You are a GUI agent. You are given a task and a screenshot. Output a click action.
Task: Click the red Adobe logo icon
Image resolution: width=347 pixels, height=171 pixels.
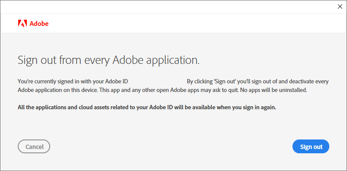[22, 23]
